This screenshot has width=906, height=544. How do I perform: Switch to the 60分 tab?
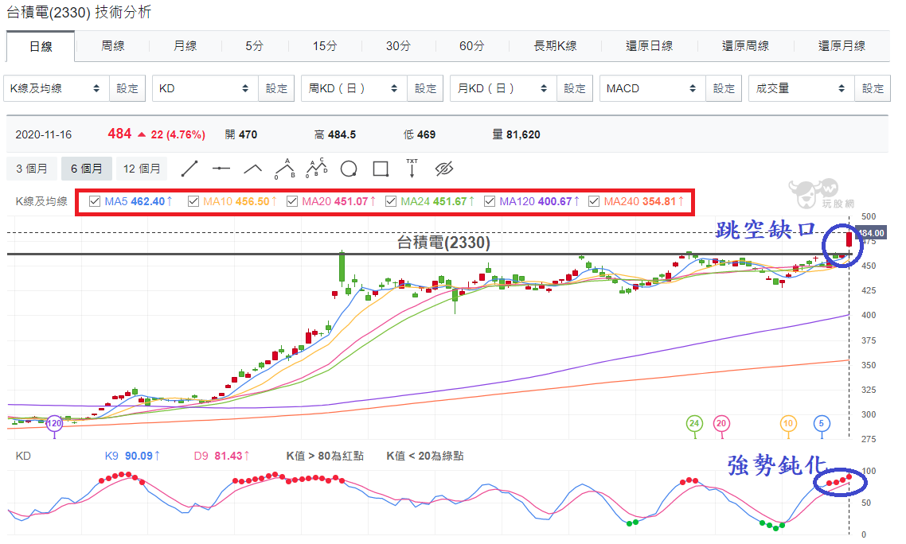[471, 46]
